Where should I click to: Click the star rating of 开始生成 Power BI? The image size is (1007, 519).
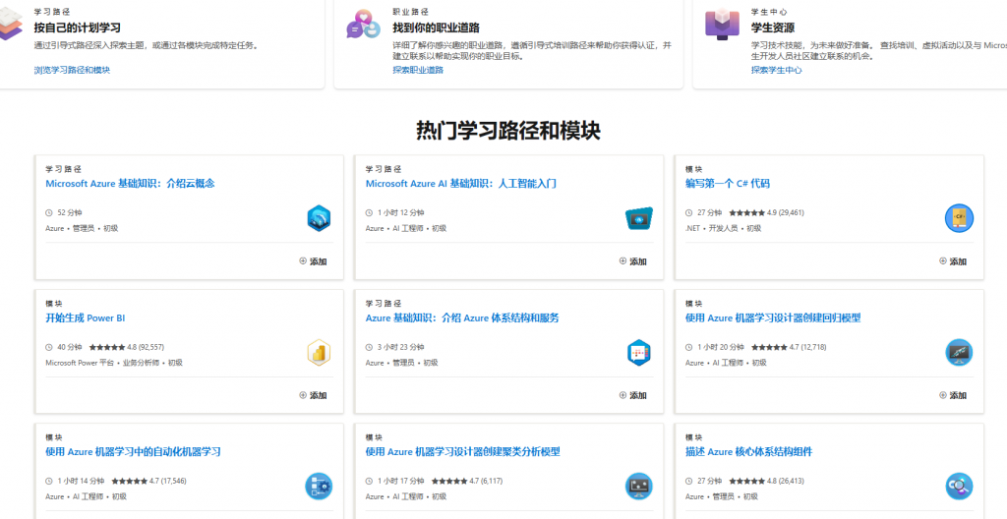point(107,347)
